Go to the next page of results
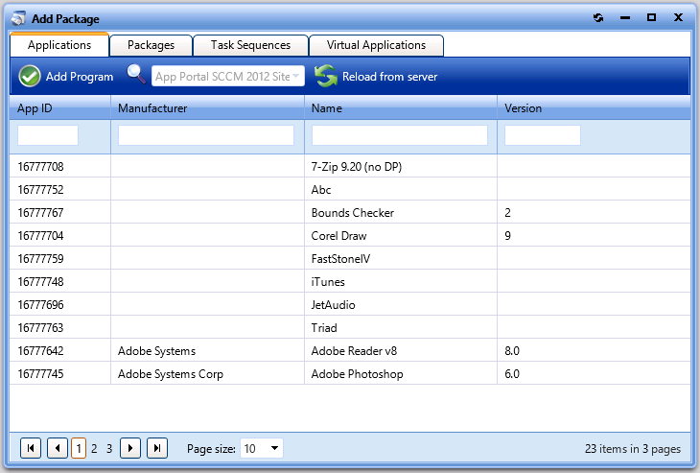Screen dimensions: 700x473 coord(130,448)
